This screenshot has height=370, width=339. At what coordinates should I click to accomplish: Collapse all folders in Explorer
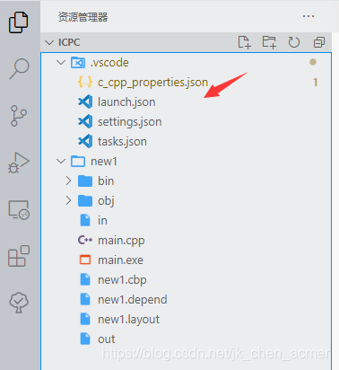pos(318,42)
